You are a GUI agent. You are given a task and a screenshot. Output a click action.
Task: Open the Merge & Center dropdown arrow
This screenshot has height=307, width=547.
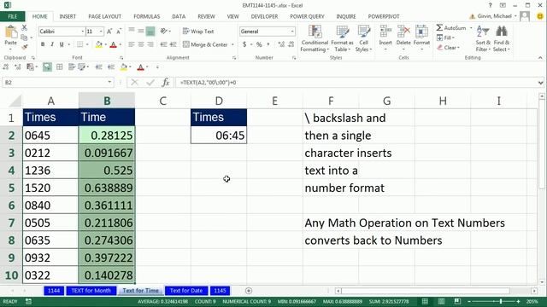[x=232, y=44]
